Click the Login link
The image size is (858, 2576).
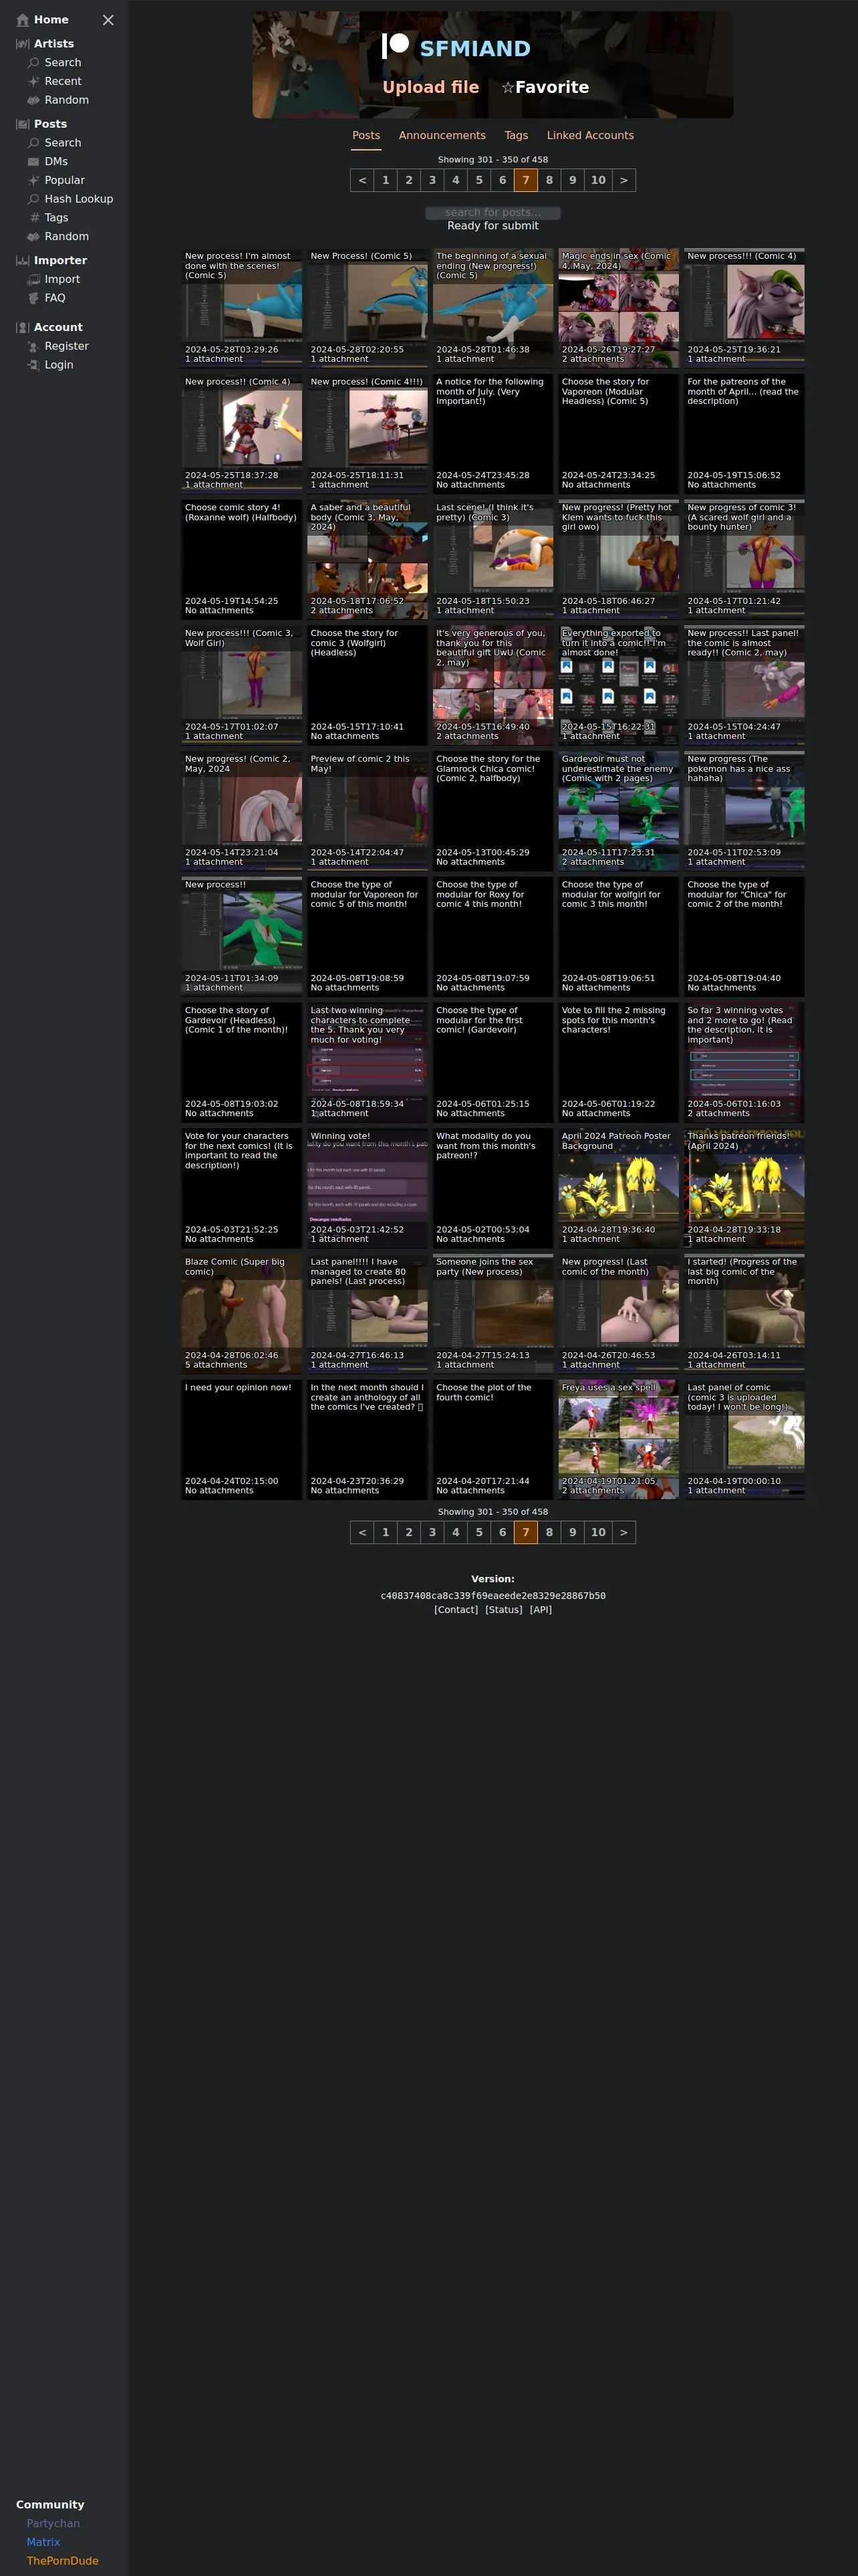point(59,365)
